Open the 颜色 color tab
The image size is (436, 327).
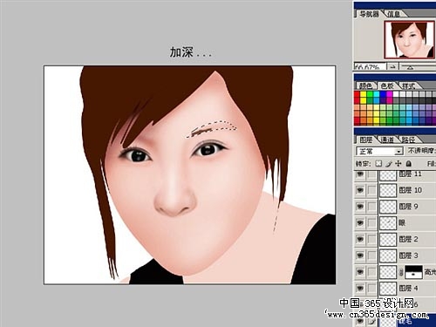[x=365, y=85]
